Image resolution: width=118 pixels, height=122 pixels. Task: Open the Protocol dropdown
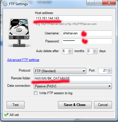[x=60, y=71]
